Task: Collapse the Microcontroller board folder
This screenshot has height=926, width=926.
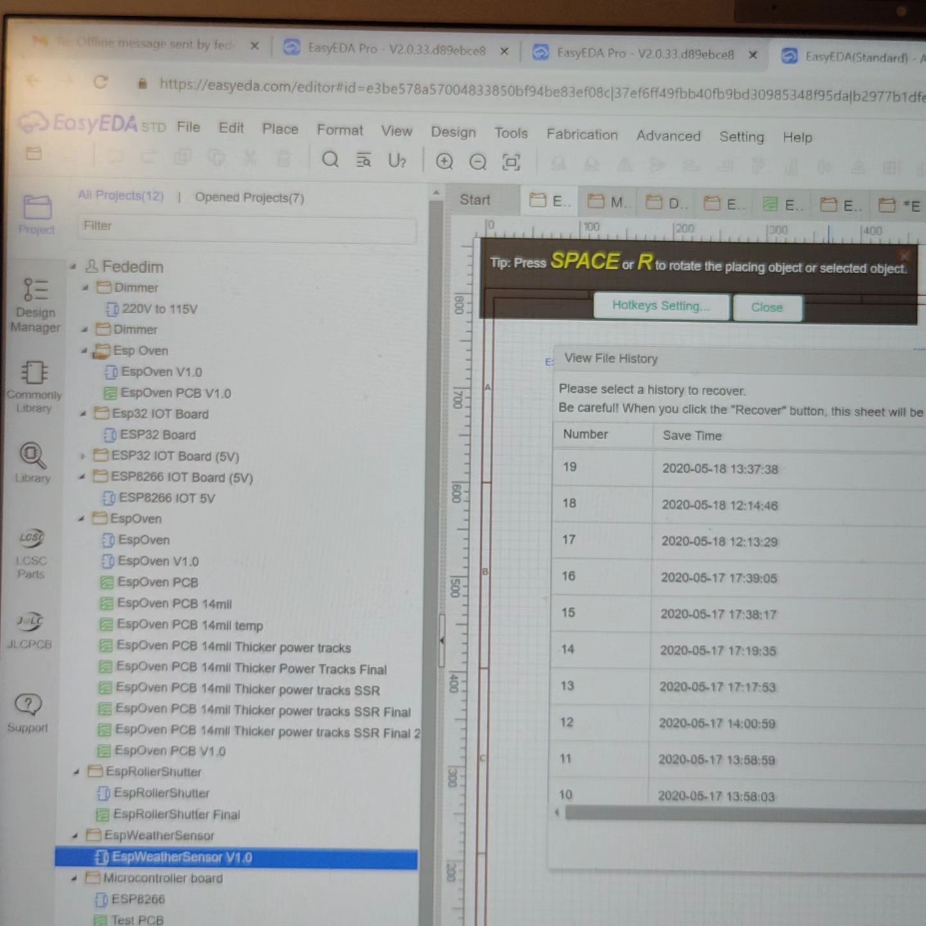Action: point(74,878)
